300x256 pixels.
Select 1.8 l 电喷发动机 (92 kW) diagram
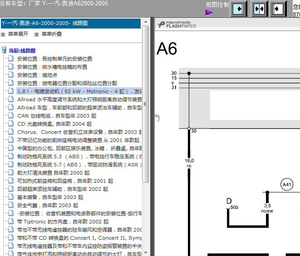pos(79,91)
